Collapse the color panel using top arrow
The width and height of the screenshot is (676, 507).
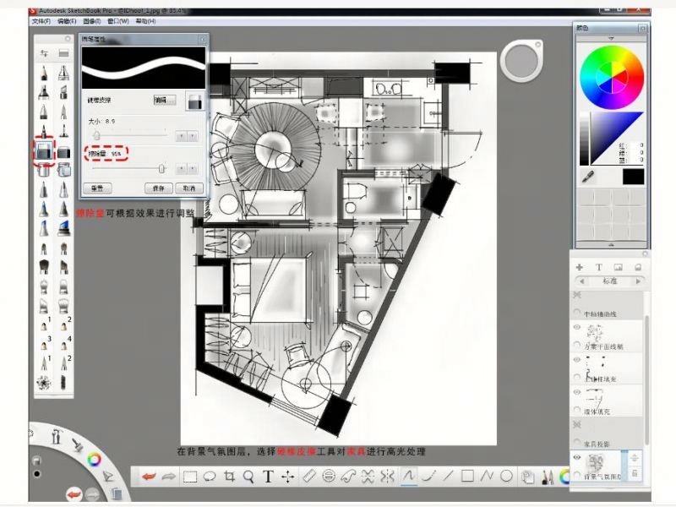pyautogui.click(x=611, y=39)
